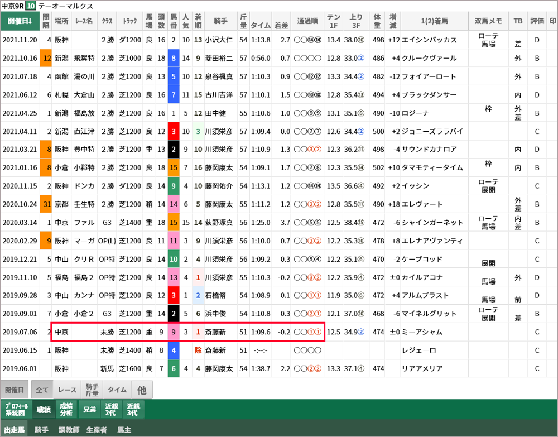
Task: Click the 通過順 column header
Action: 307,21
